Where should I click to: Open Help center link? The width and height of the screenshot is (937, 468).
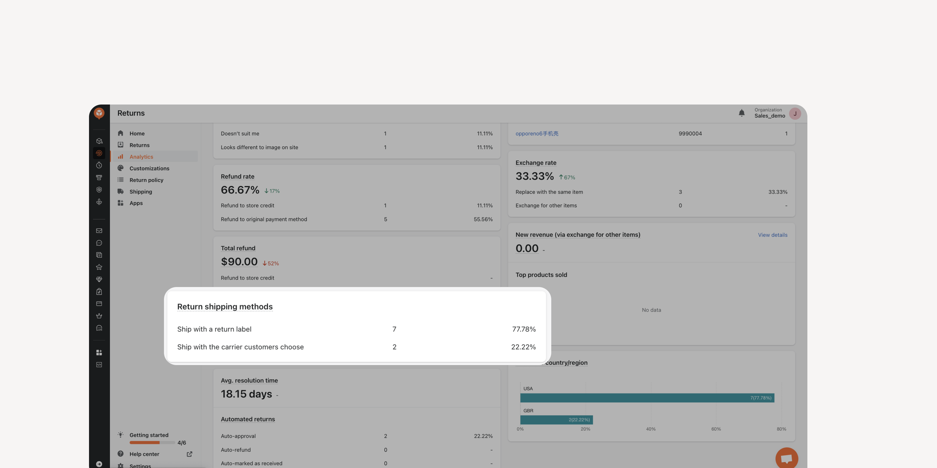tap(144, 454)
